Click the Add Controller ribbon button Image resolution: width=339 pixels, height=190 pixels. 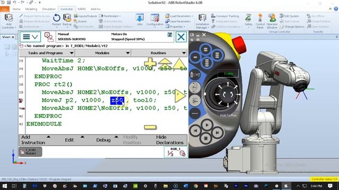pyautogui.click(x=8, y=21)
